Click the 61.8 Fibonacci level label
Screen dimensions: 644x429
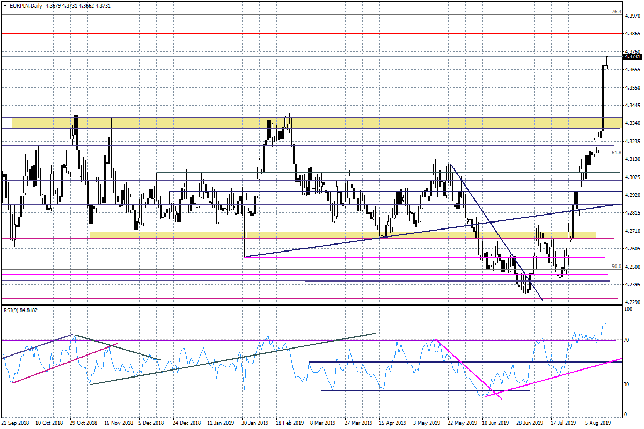tap(616, 153)
